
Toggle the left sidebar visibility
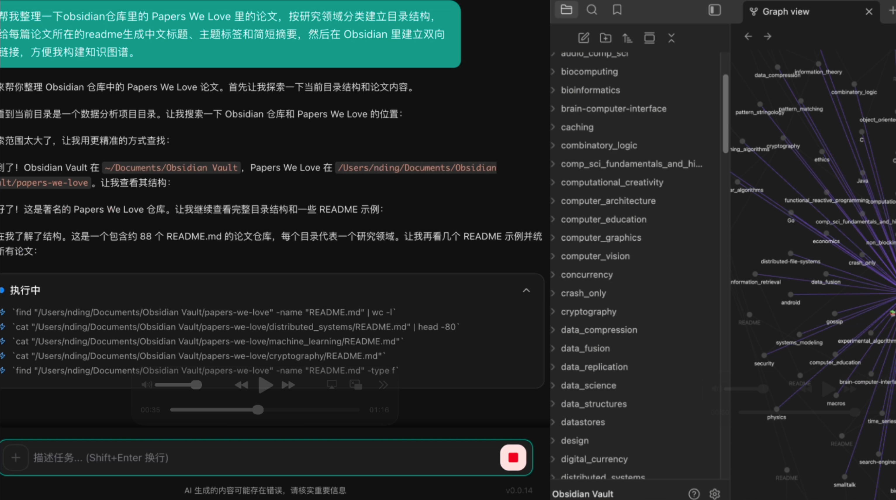pos(715,10)
